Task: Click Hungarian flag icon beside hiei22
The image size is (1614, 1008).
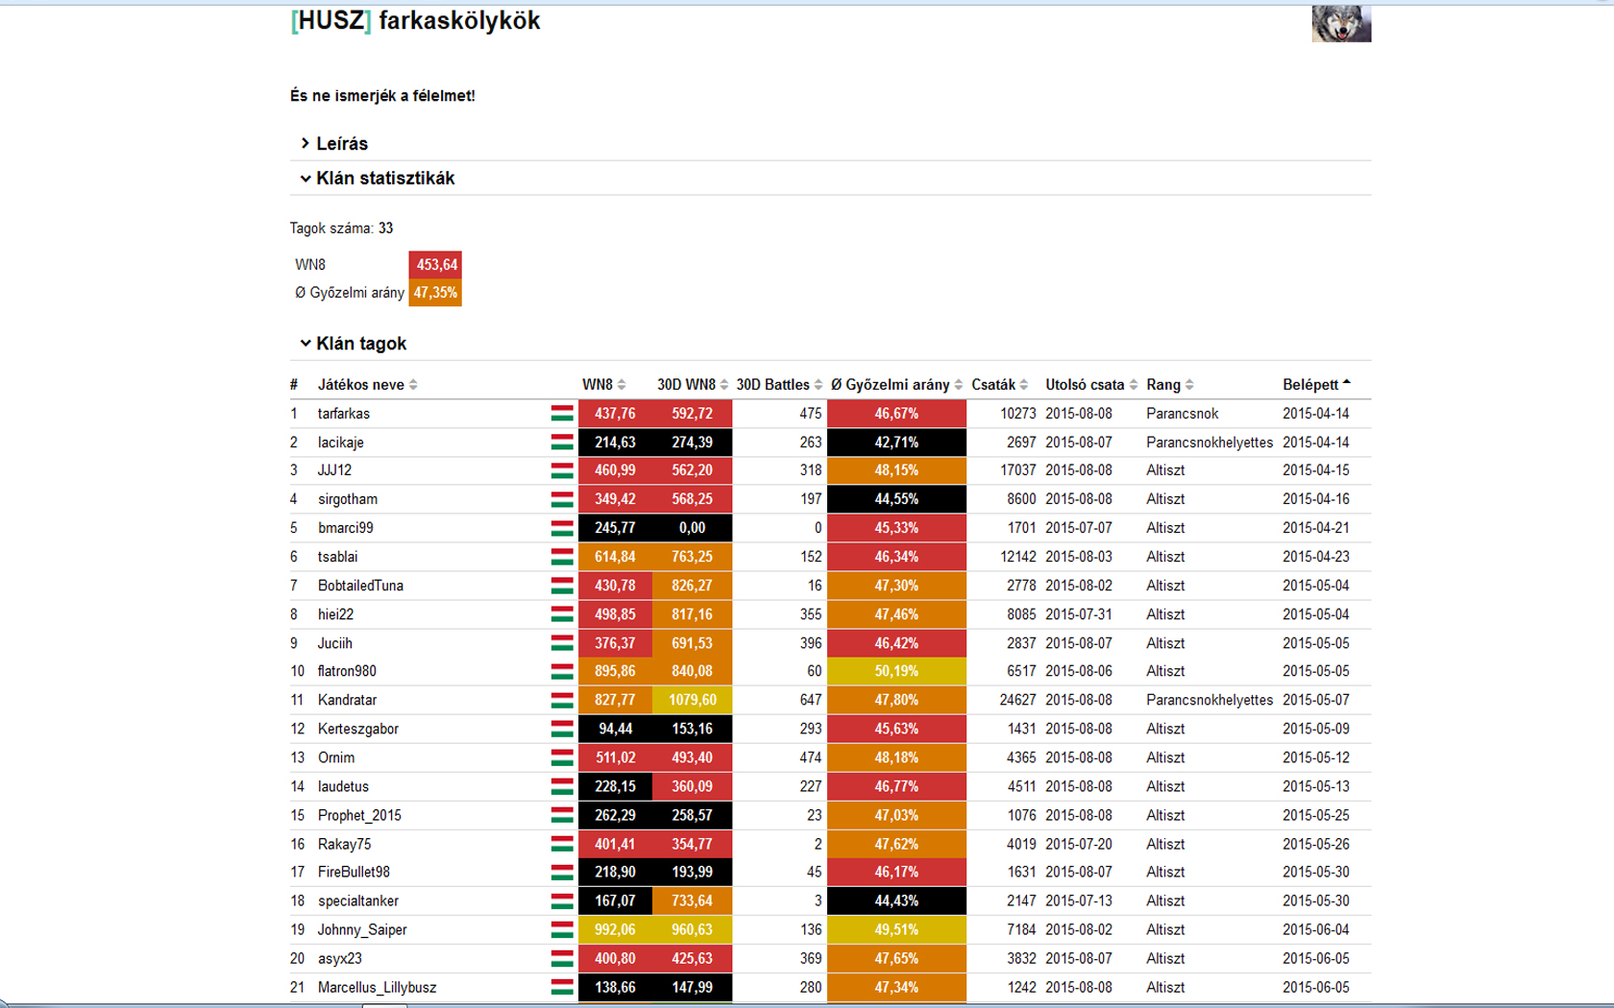Action: (562, 614)
